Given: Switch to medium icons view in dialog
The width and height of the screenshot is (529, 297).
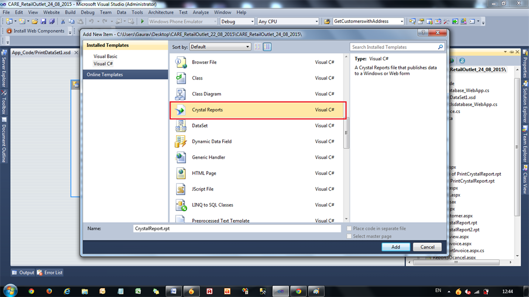Looking at the screenshot, I should click(x=267, y=47).
